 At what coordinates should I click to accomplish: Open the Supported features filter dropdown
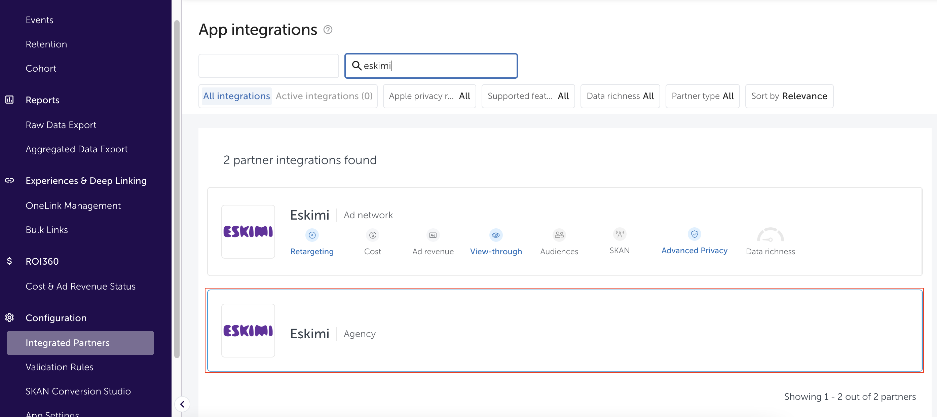click(528, 96)
